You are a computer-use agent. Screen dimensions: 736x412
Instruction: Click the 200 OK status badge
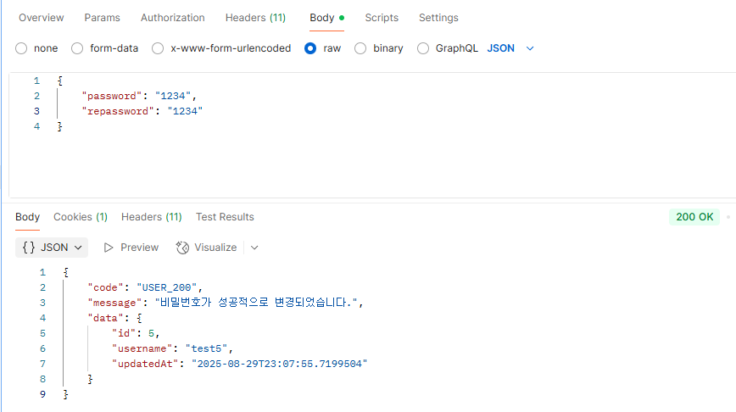point(694,217)
